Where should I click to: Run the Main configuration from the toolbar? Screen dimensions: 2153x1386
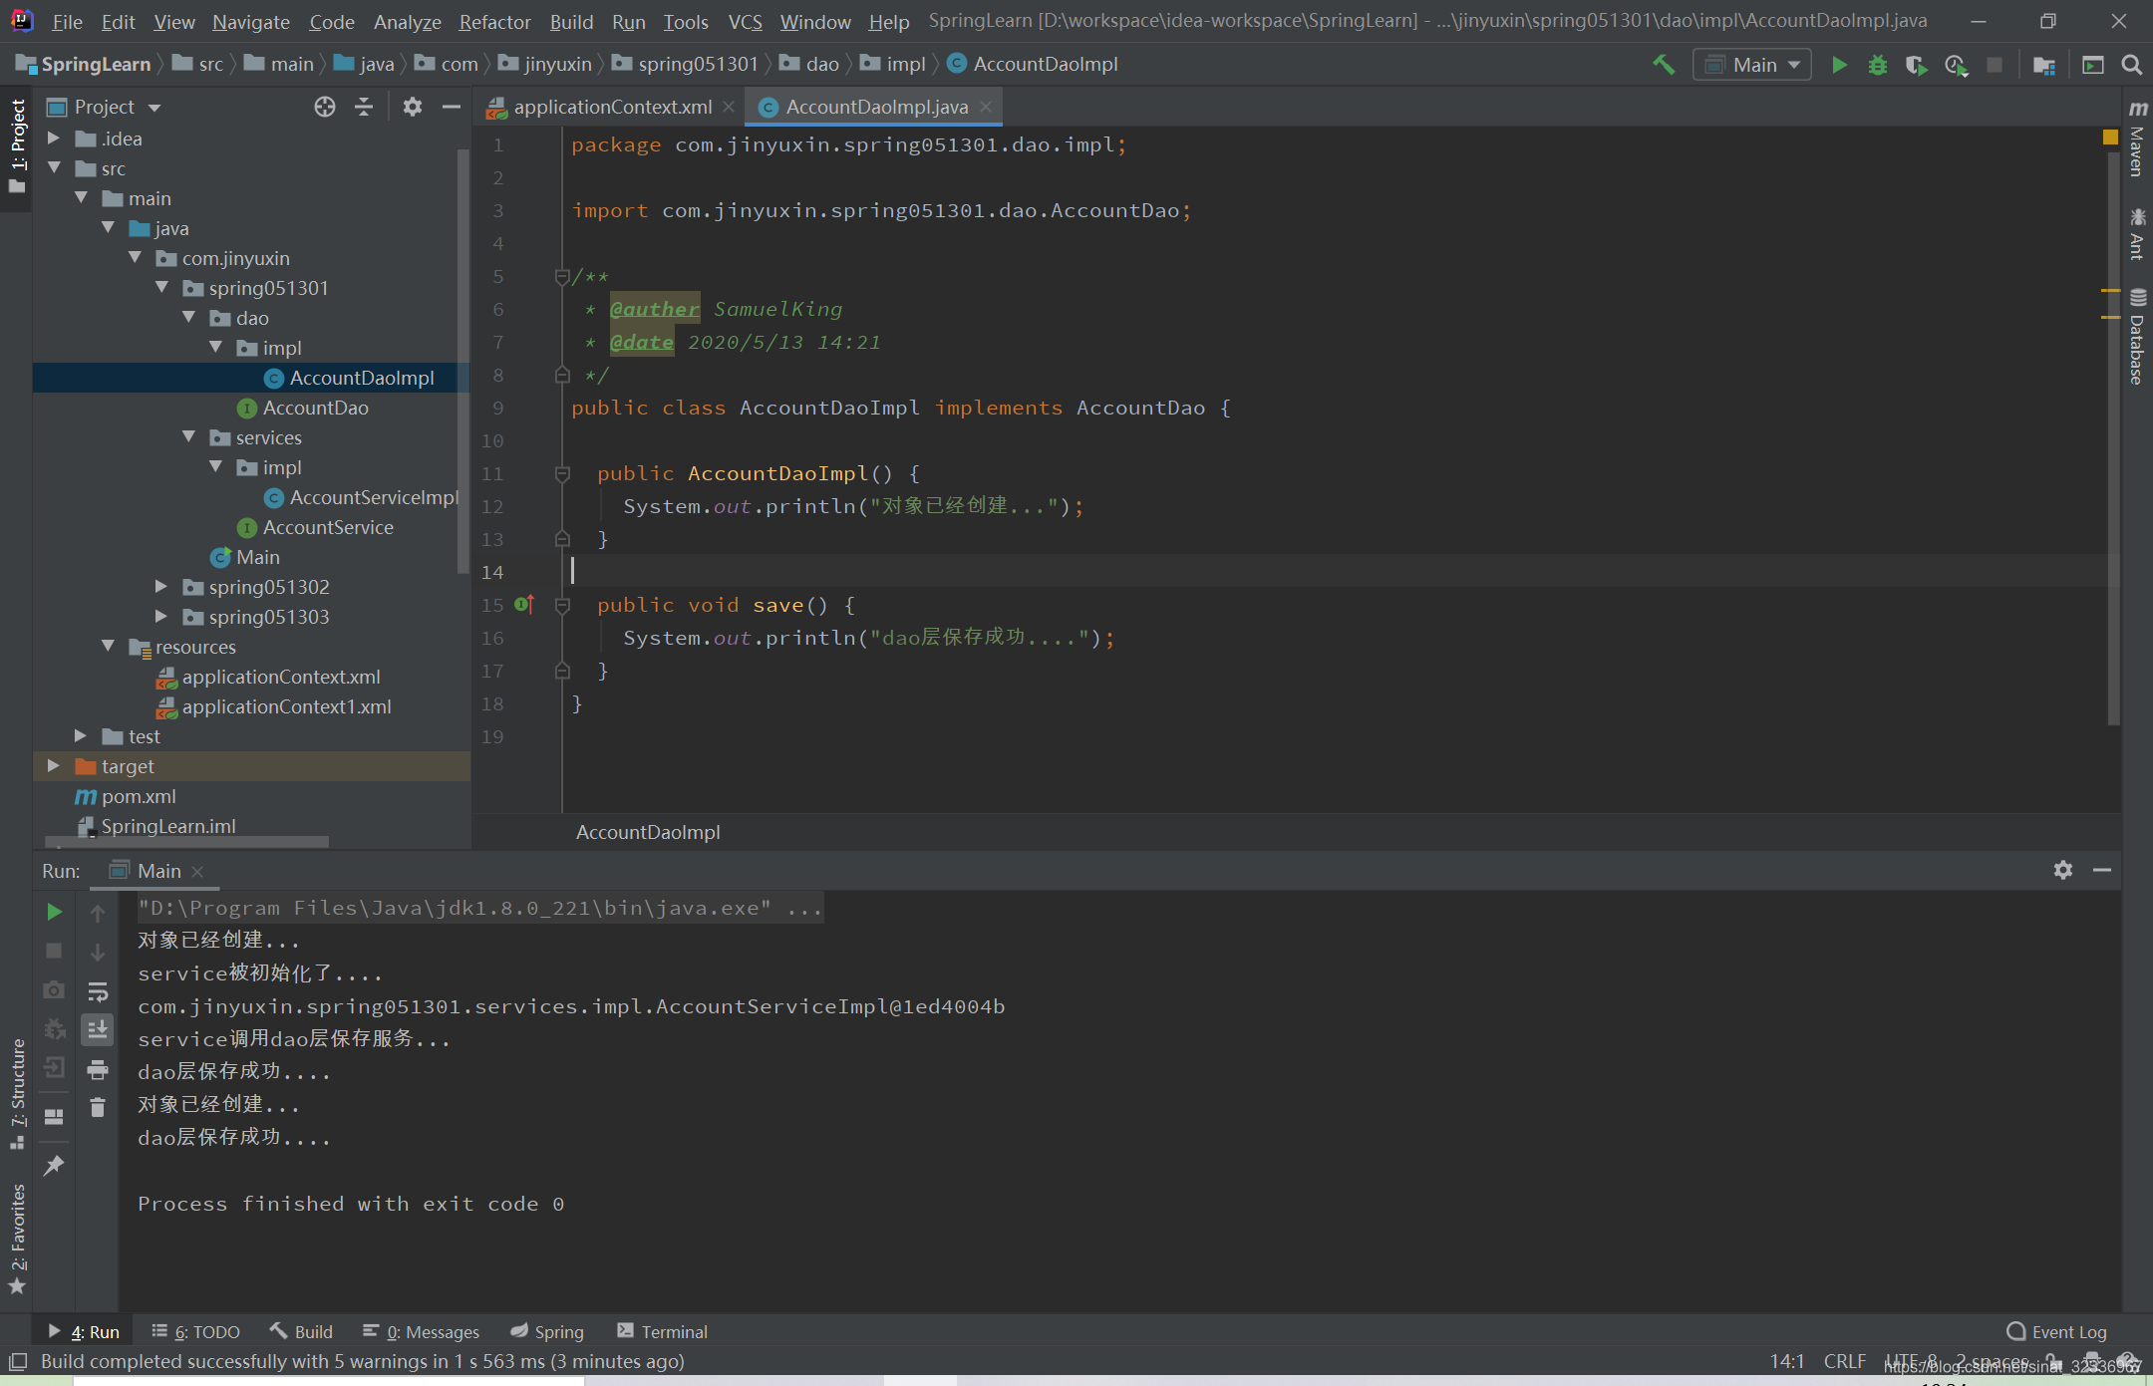1839,65
